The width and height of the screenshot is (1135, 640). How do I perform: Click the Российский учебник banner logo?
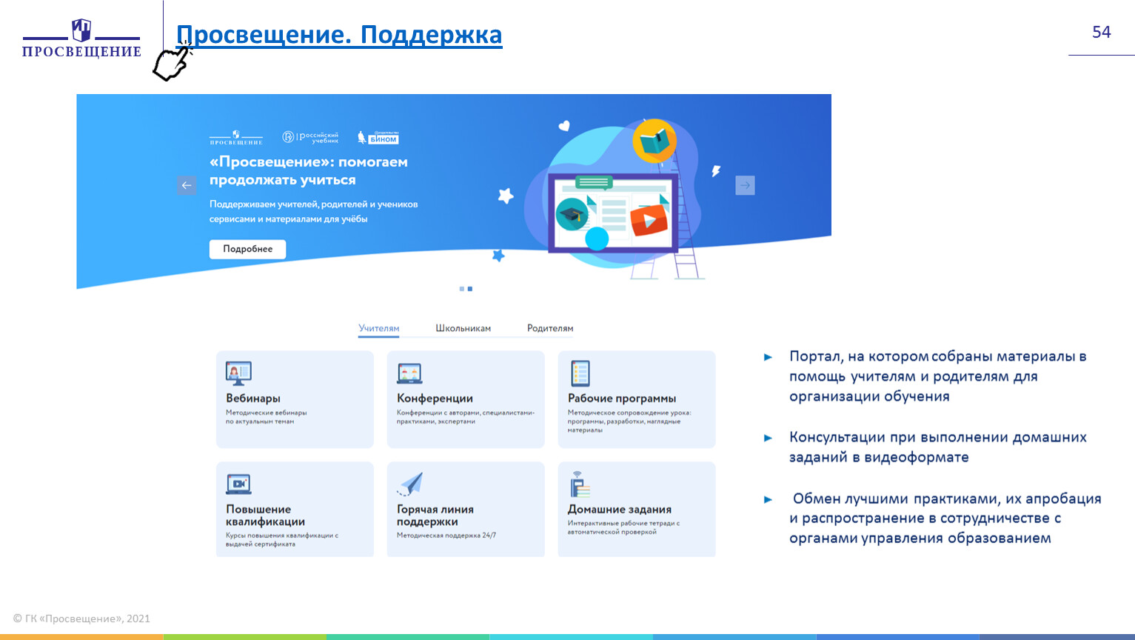click(x=310, y=137)
